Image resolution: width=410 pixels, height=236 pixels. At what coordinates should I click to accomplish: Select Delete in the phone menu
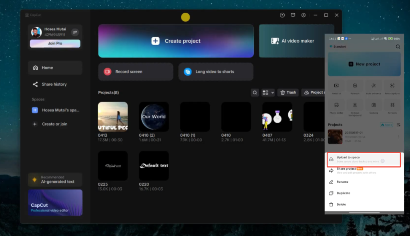click(364, 204)
